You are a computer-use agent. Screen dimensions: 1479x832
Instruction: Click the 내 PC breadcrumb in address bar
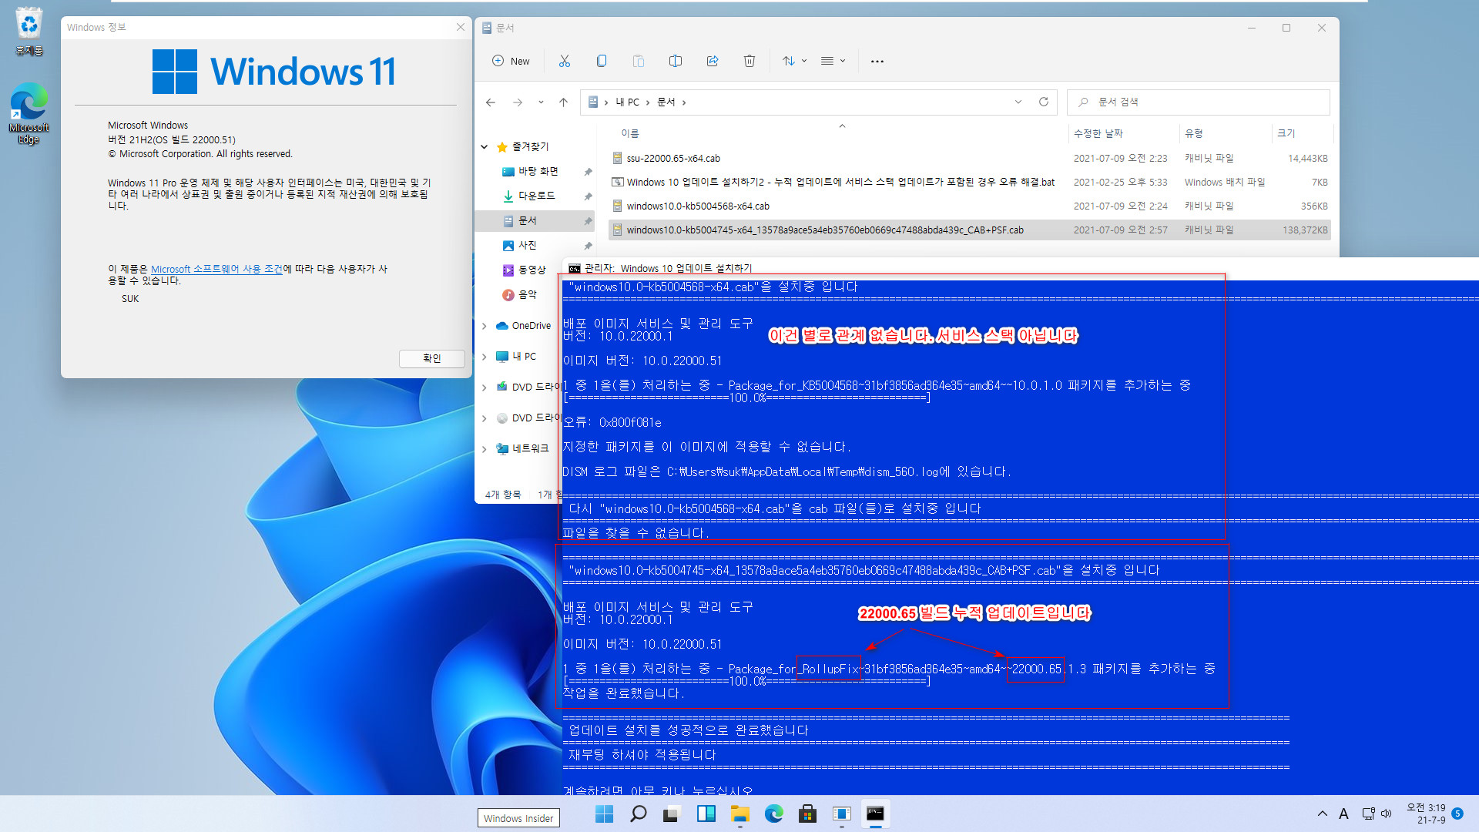tap(627, 102)
